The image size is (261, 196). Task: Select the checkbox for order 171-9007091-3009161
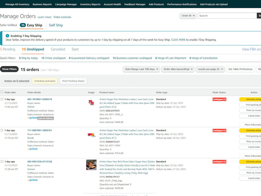[x=2, y=130]
